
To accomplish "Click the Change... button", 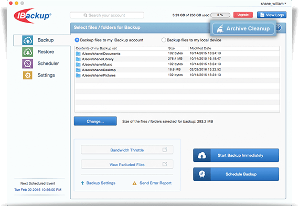I will (x=95, y=121).
